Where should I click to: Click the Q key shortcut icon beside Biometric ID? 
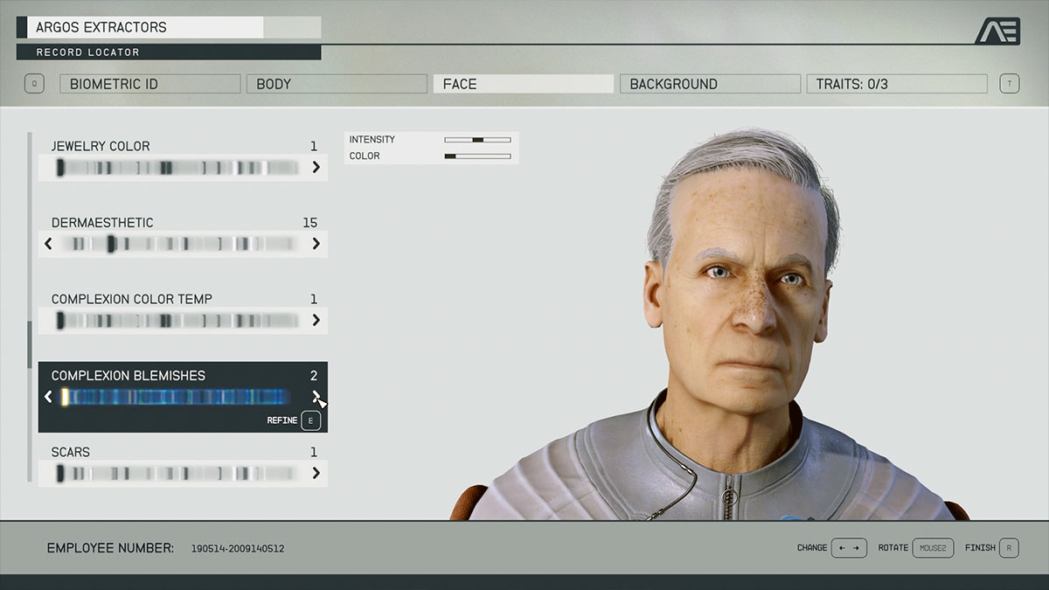point(34,83)
